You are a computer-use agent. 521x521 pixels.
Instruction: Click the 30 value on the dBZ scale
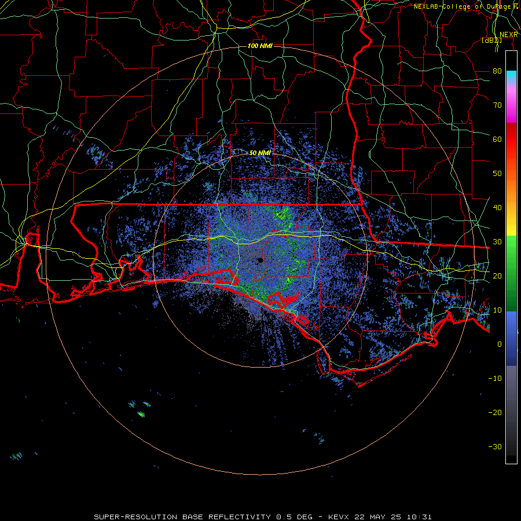tap(497, 242)
